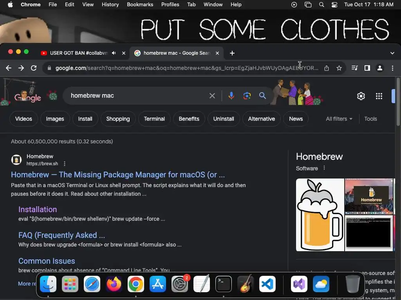Select the Terminal filter chip
401x300 pixels.
coord(154,119)
